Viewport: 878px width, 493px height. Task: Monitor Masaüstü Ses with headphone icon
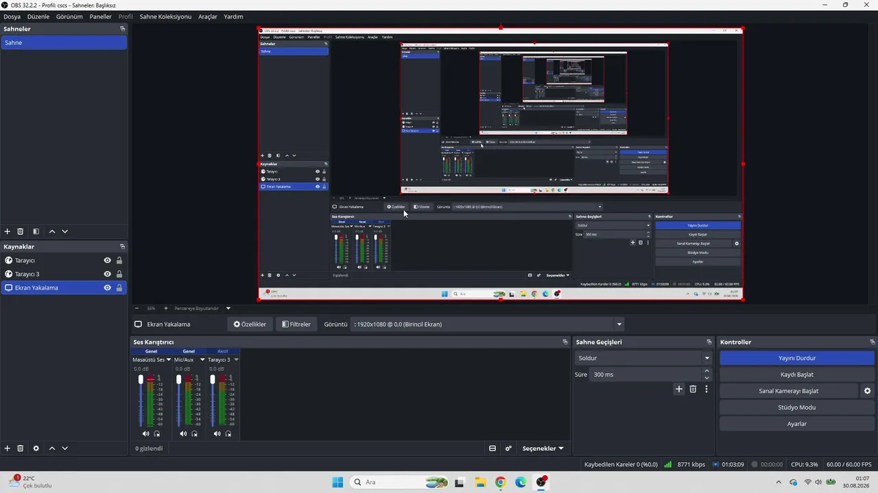(x=157, y=433)
